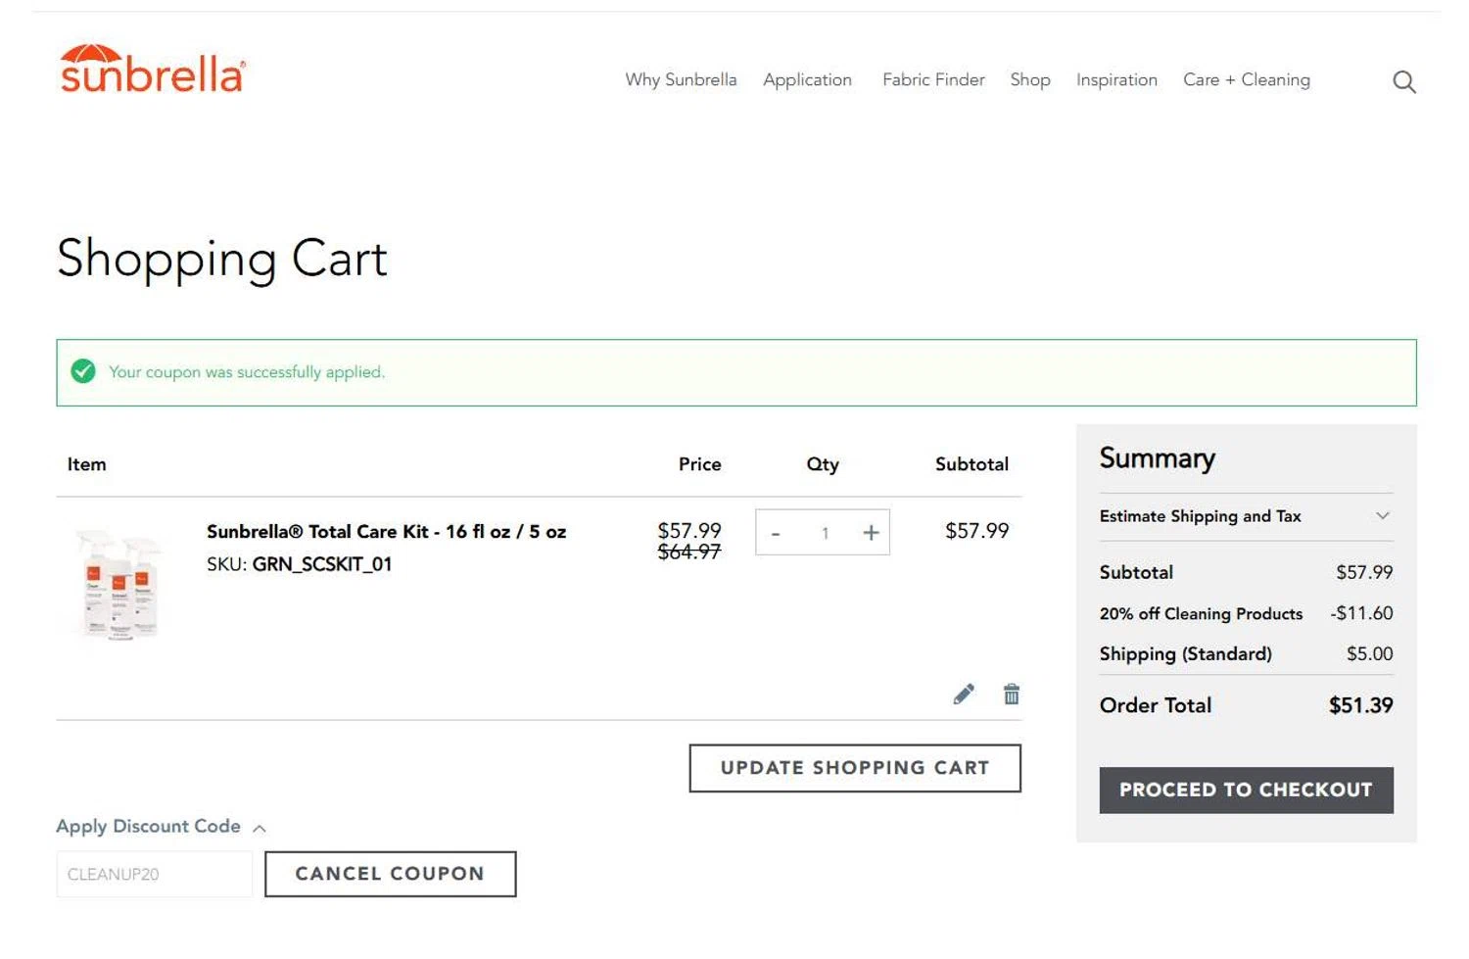Click the SKU GRN_SCSKIT_01 text
Viewport: 1469px width, 959px height.
(299, 564)
